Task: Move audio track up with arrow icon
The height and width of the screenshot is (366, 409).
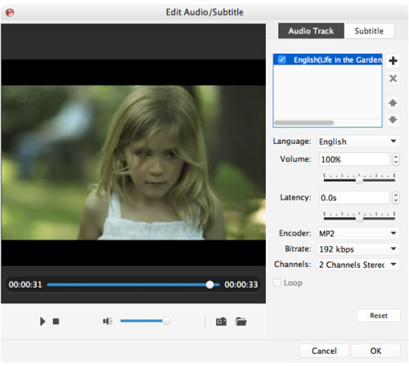Action: click(393, 103)
